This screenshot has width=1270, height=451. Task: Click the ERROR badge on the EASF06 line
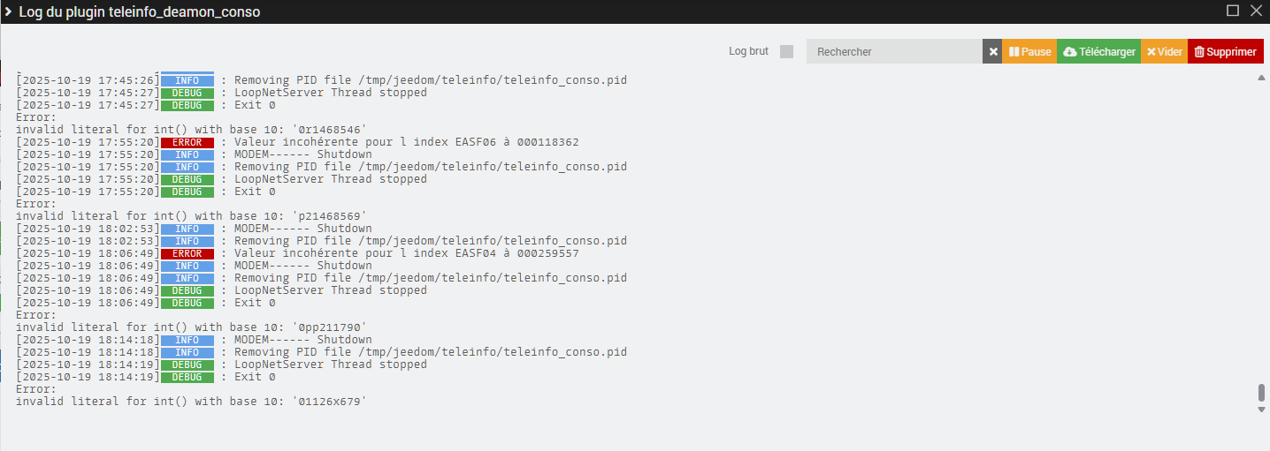tap(187, 142)
